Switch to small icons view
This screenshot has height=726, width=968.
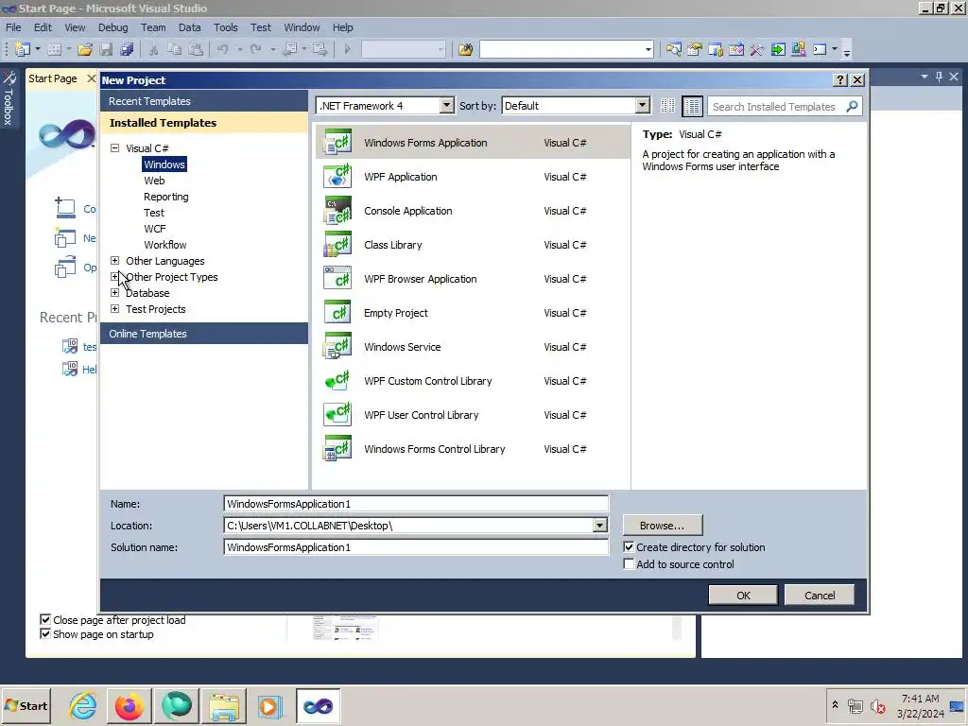point(667,106)
